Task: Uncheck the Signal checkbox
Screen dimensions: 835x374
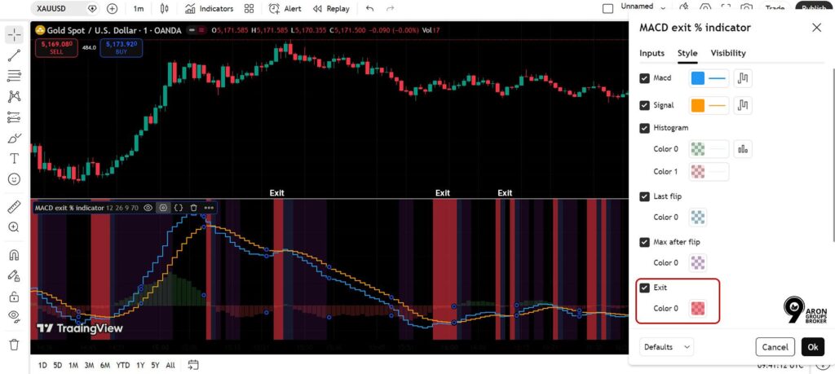Action: [x=644, y=105]
